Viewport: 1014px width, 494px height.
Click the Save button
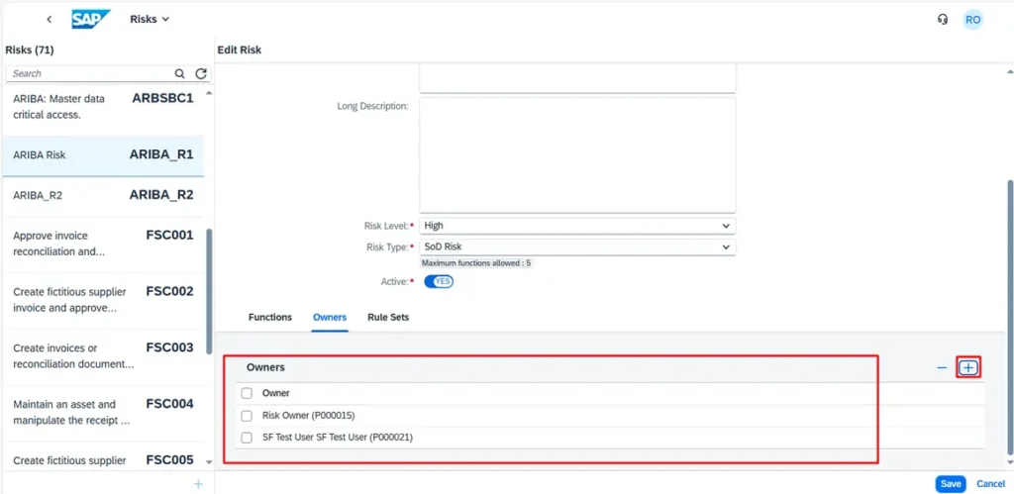coord(951,484)
